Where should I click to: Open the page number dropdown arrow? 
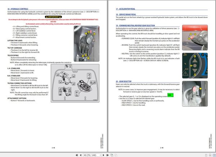100,155
